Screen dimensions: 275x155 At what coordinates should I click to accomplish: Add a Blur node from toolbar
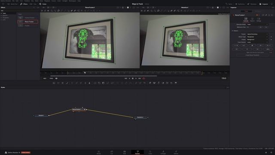(89, 83)
